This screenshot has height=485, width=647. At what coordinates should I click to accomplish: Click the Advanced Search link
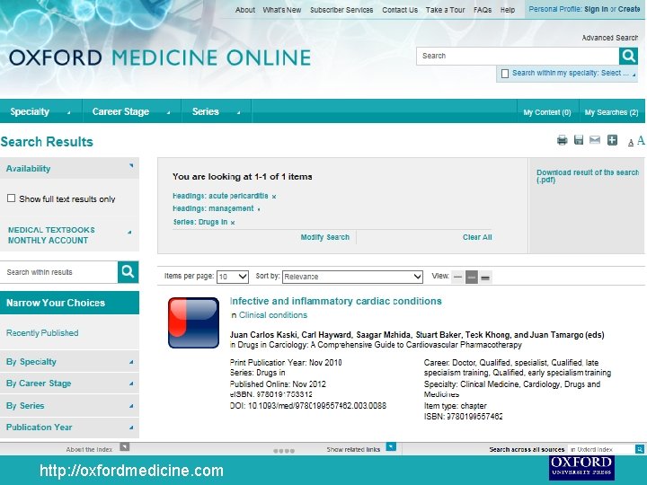pos(610,38)
